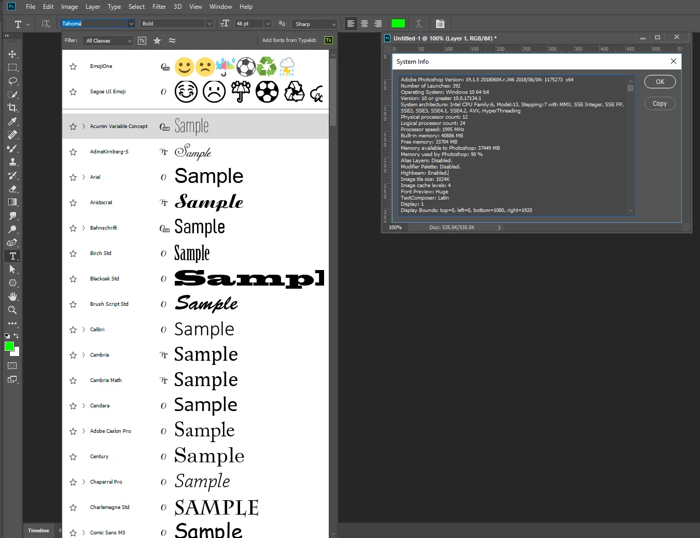700x538 pixels.
Task: Right align text
Action: coord(378,24)
